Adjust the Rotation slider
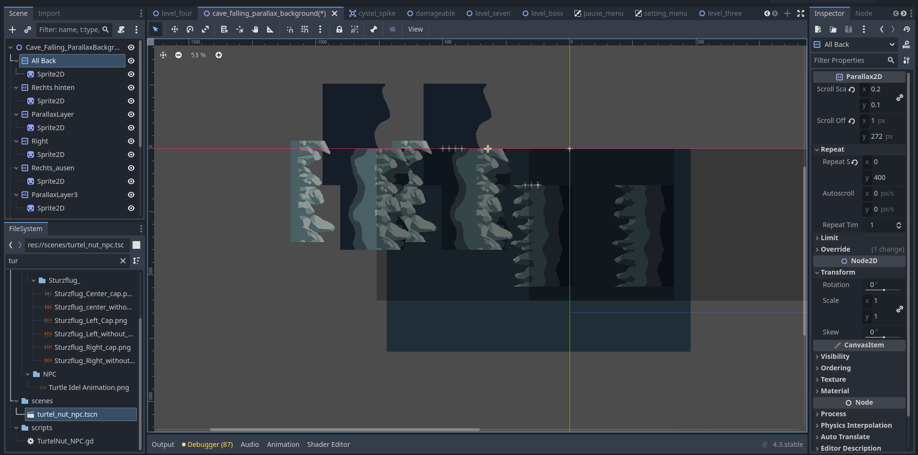The image size is (918, 455). pos(884,290)
